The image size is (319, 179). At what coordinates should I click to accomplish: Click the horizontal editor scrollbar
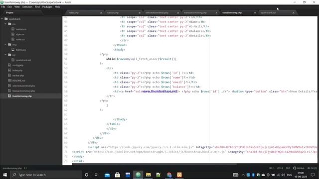[155, 164]
